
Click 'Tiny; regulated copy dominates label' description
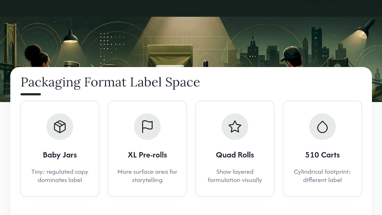60,176
